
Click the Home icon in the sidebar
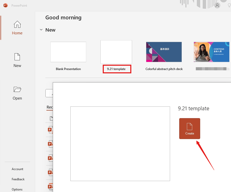click(17, 24)
